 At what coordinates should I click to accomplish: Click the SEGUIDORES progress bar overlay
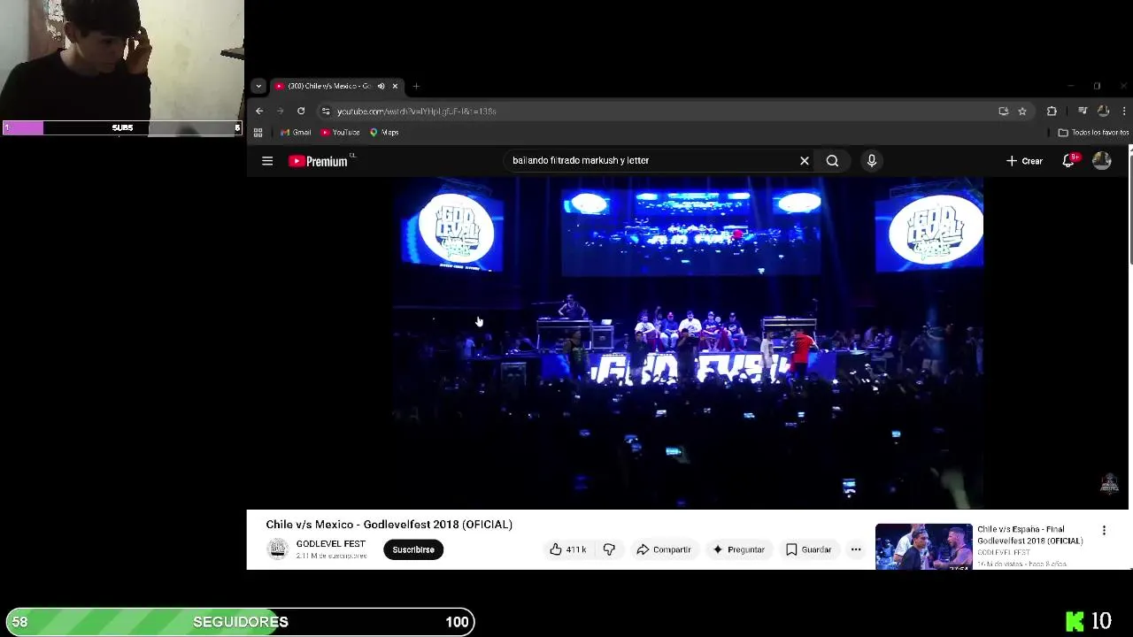coord(240,622)
